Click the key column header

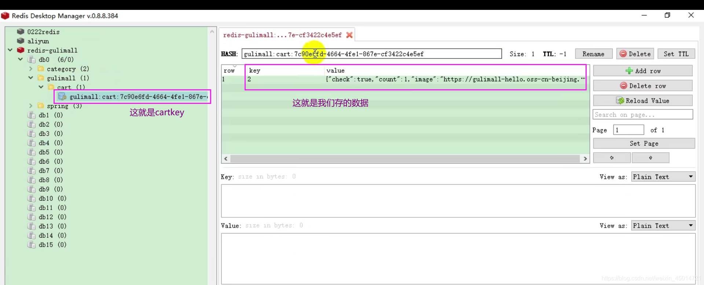[x=285, y=71]
